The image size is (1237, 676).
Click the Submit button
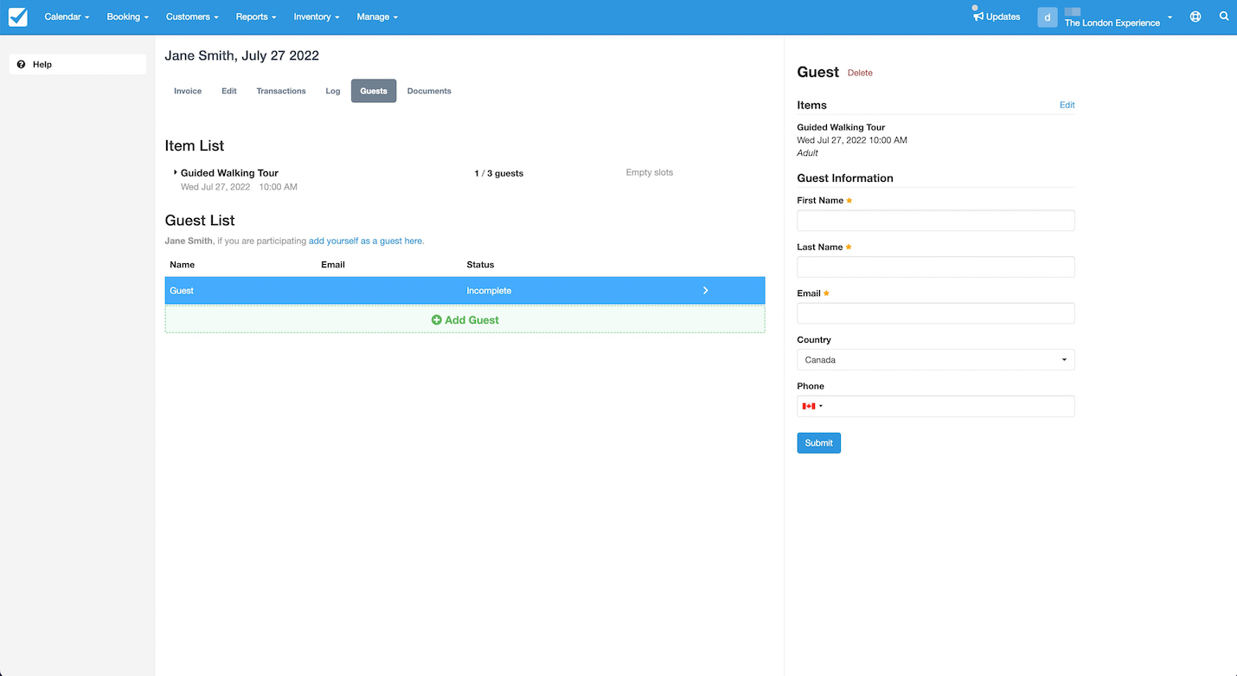818,443
